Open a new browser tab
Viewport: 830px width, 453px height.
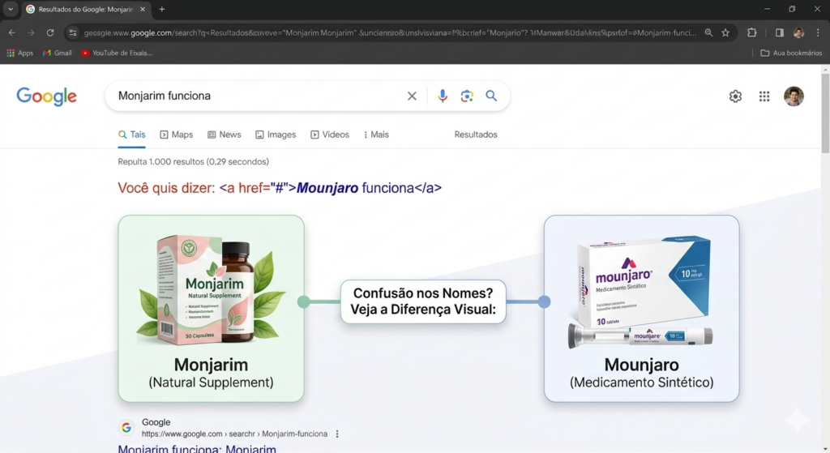(x=162, y=9)
